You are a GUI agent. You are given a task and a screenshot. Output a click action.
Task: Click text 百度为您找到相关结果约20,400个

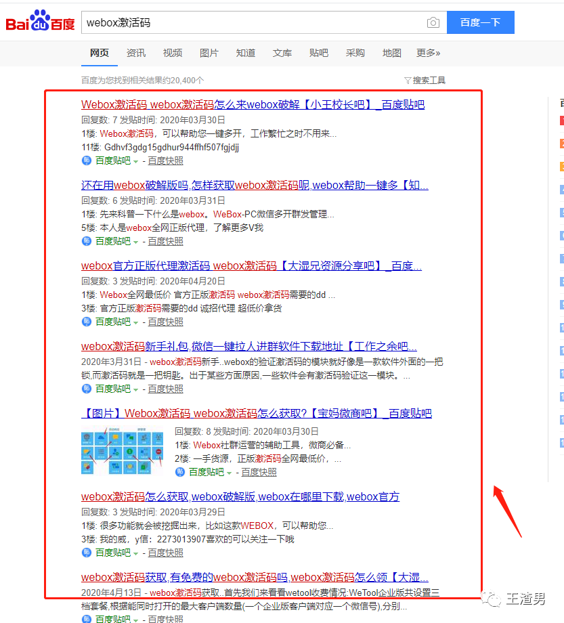pyautogui.click(x=143, y=81)
